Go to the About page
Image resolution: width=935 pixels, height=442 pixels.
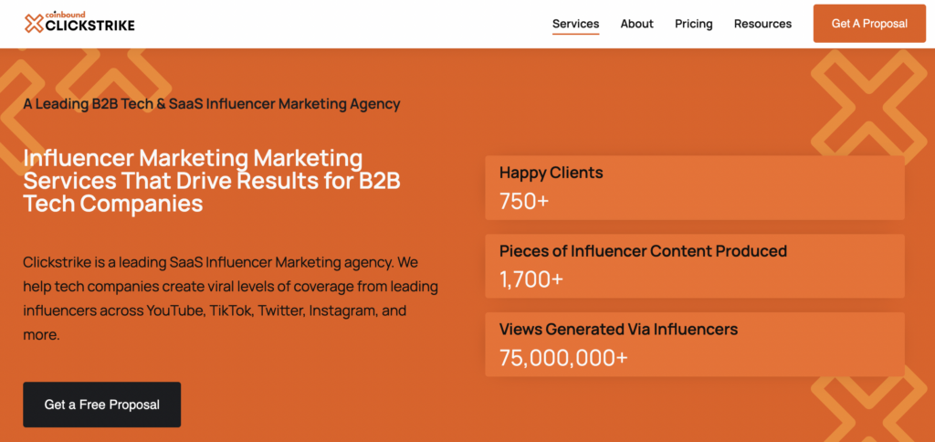636,24
